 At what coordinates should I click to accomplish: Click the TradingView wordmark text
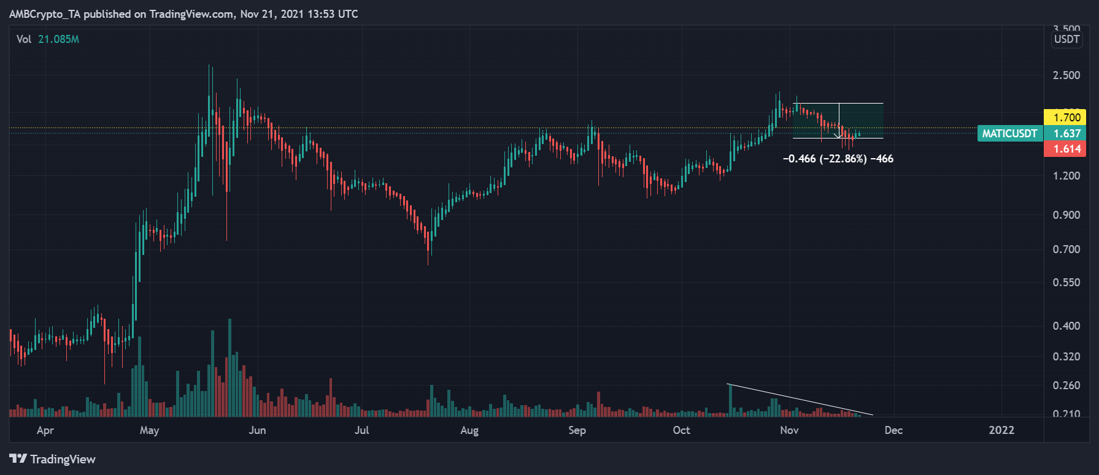[63, 459]
